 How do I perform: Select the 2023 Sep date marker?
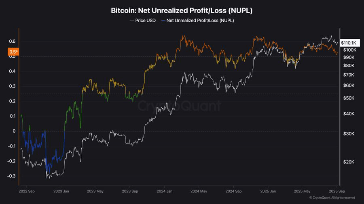[130, 191]
